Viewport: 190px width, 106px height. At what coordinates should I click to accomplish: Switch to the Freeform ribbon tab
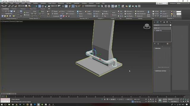[x=14, y=9]
